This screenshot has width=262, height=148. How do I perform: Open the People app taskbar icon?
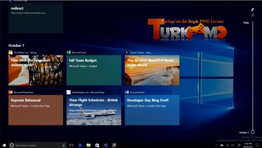114,145
